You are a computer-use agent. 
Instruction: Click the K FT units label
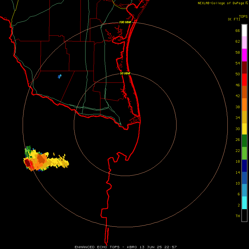(234, 19)
